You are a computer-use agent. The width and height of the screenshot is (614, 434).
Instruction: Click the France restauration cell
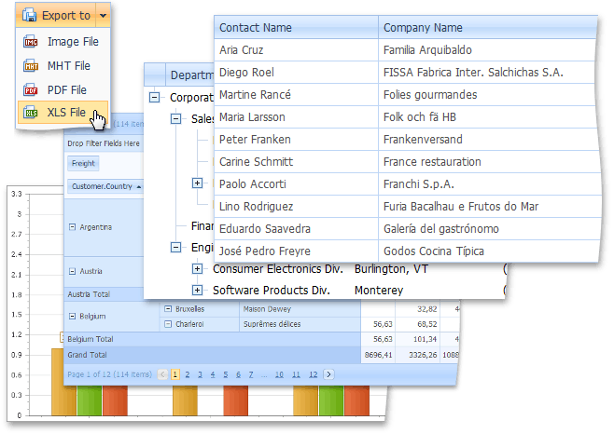coord(489,162)
